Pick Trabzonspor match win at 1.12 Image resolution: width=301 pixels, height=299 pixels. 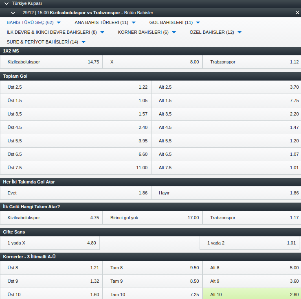(x=252, y=62)
